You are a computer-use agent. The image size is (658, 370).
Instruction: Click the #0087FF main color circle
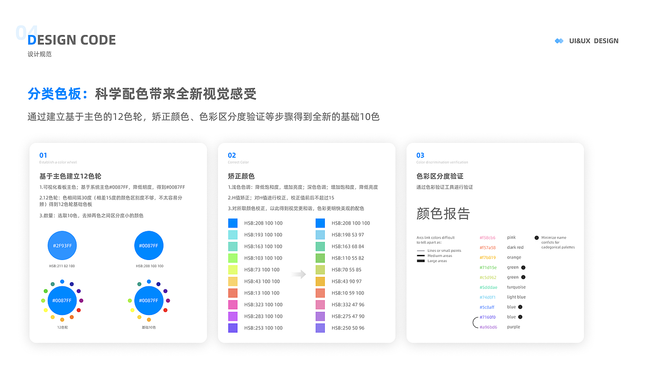(x=149, y=246)
